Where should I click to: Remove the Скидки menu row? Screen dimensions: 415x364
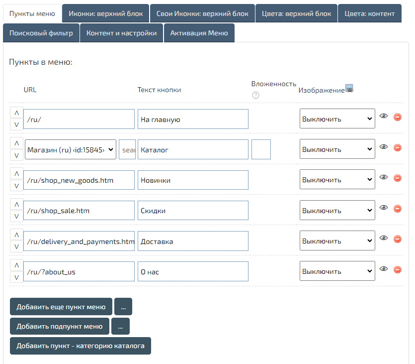(398, 209)
